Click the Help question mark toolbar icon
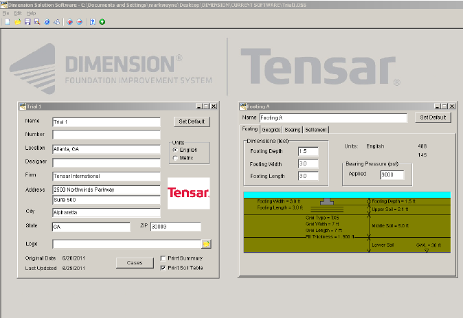The height and width of the screenshot is (318, 463). (x=92, y=22)
